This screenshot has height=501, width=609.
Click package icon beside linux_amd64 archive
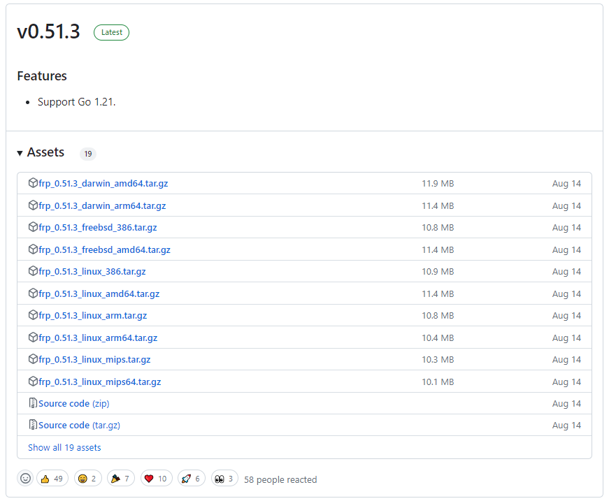pos(33,293)
